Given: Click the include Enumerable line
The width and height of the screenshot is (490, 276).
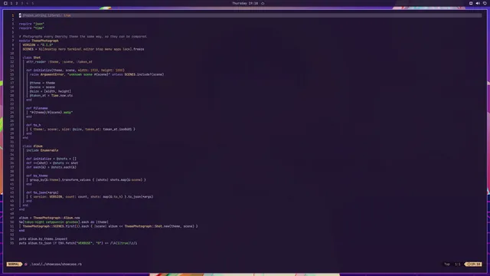Looking at the screenshot, I should (42, 150).
